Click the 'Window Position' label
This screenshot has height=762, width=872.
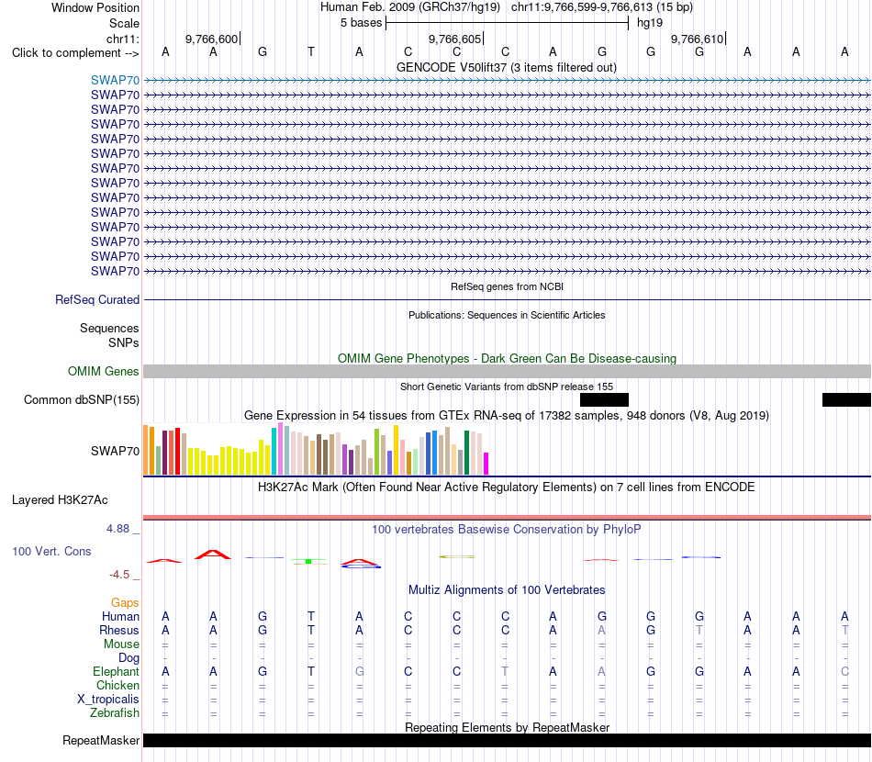click(x=95, y=7)
